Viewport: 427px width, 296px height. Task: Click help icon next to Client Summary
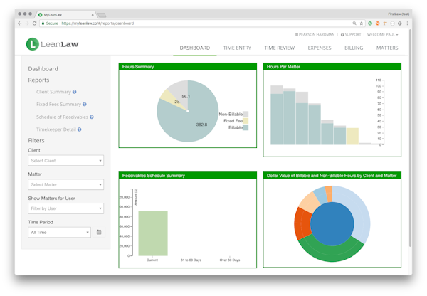click(75, 92)
